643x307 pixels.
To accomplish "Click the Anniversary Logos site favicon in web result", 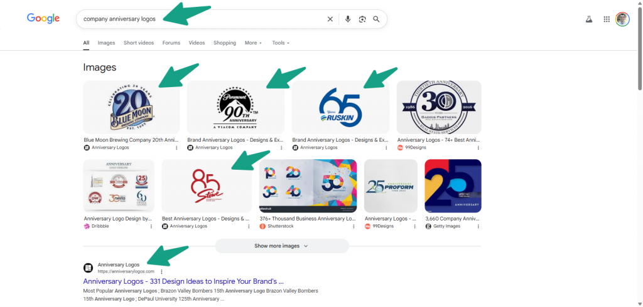I will (x=88, y=268).
